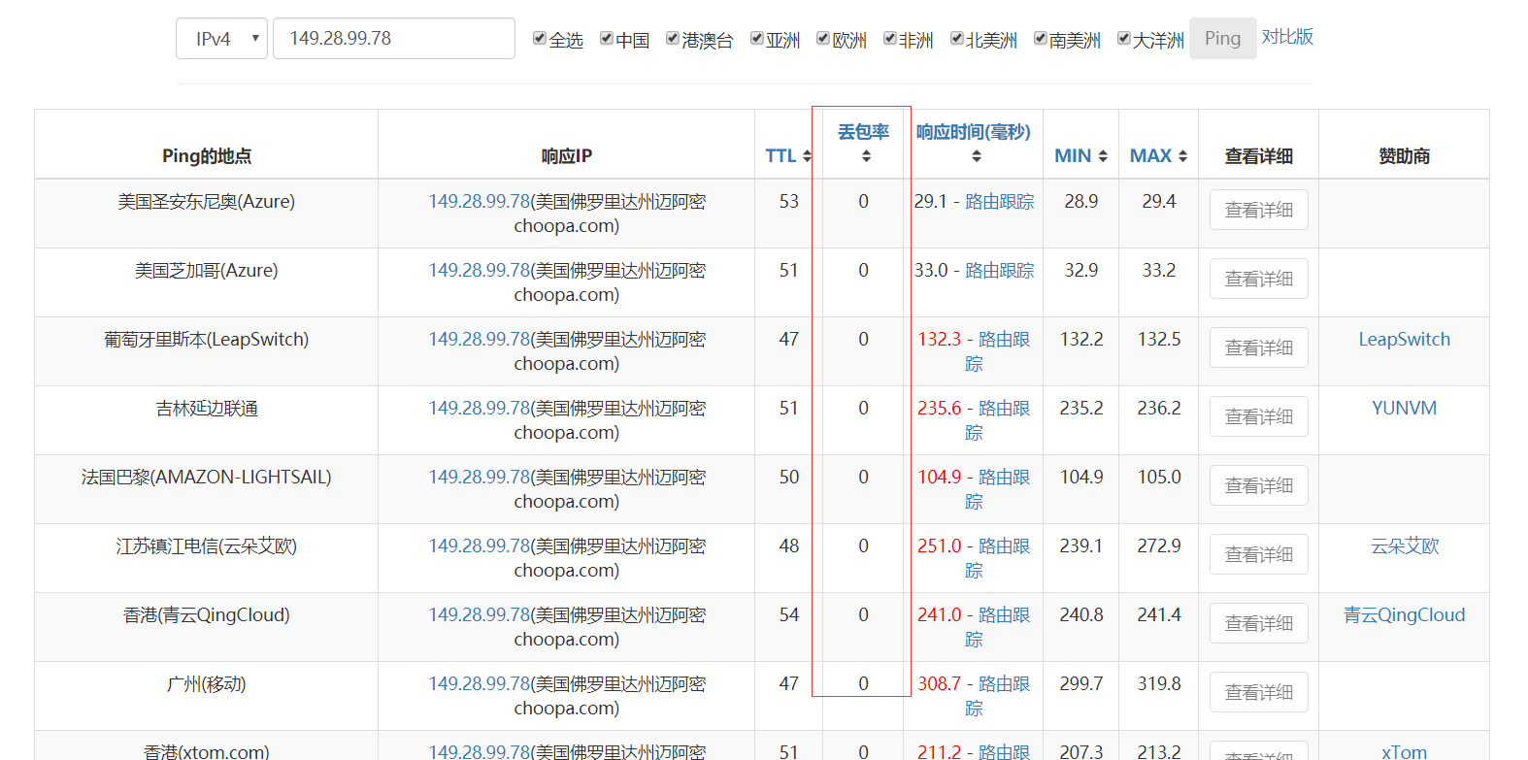Image resolution: width=1528 pixels, height=760 pixels.
Task: Uncheck the 港澳台 checkbox
Action: tap(673, 39)
